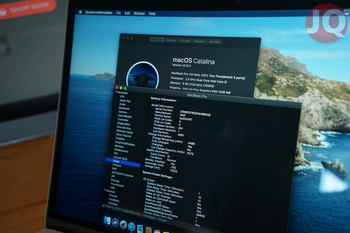Open the Window menu
The image size is (350, 233).
(x=139, y=13)
